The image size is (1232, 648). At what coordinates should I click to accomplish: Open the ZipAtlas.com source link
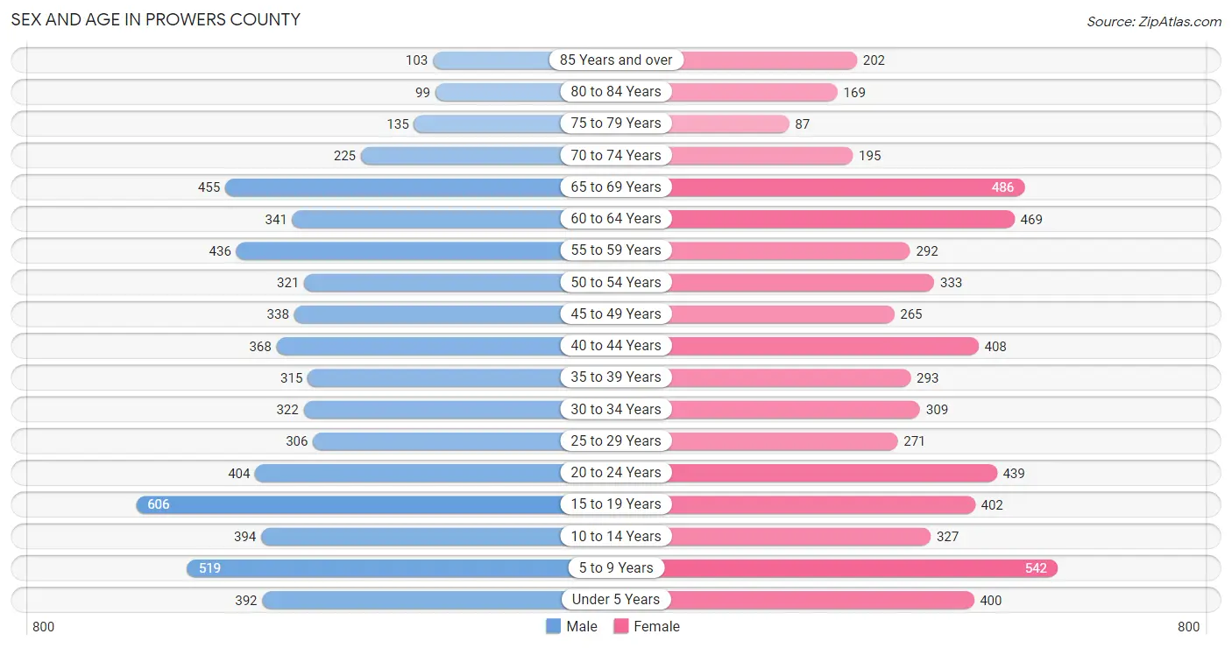pos(1154,21)
